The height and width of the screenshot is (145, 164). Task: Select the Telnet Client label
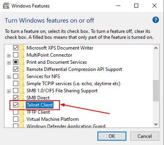[40, 105]
